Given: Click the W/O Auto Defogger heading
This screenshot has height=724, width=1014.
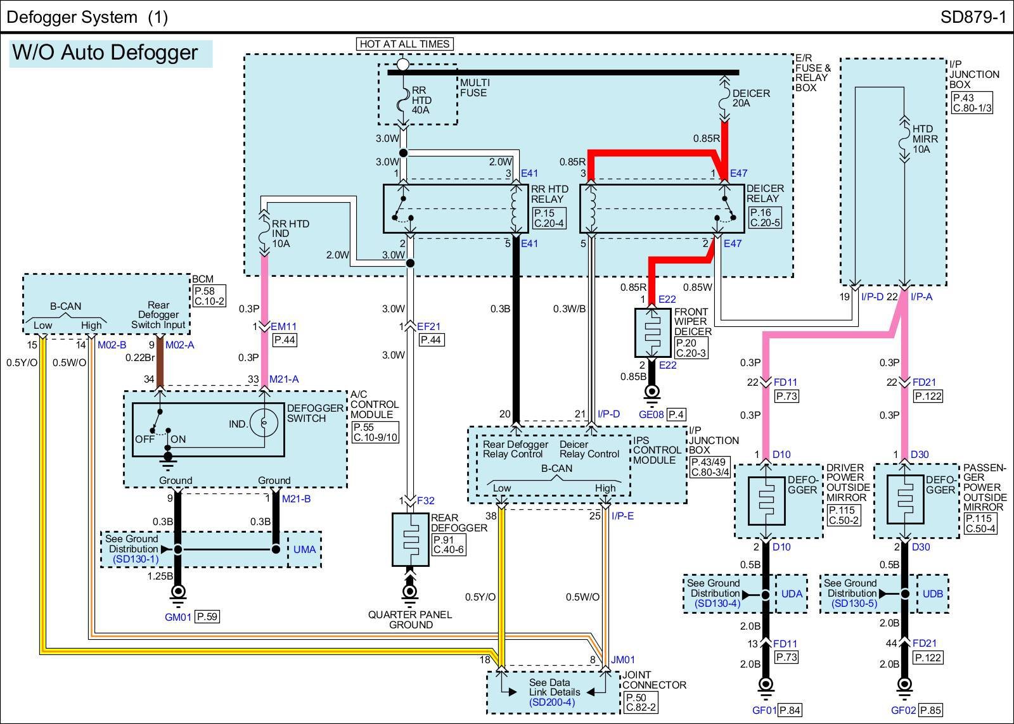Looking at the screenshot, I should [x=106, y=53].
